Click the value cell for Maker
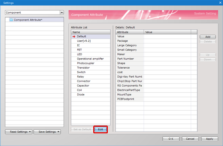Viewport: 223px width, 146px height. [167, 54]
